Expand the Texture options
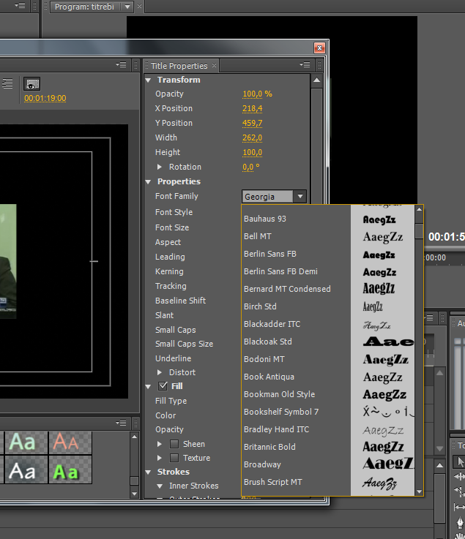The width and height of the screenshot is (465, 539). point(160,458)
